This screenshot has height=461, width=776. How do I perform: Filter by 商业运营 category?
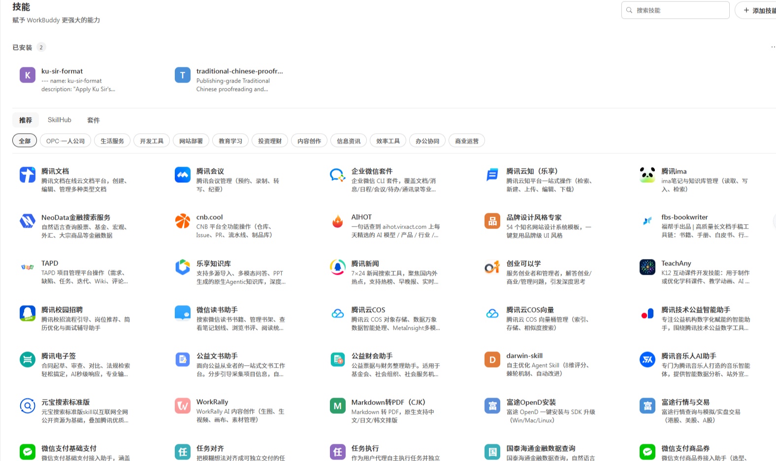click(467, 141)
